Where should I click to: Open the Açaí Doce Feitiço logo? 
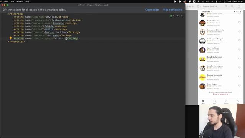pos(203,50)
